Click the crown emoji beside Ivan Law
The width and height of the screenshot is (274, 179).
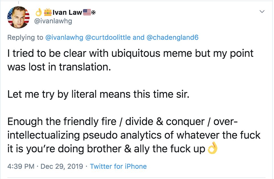47,12
